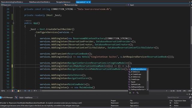Viewport: 192px width, 108px height.
Task: Click the Error List search magnifier icon
Action: coord(190,97)
